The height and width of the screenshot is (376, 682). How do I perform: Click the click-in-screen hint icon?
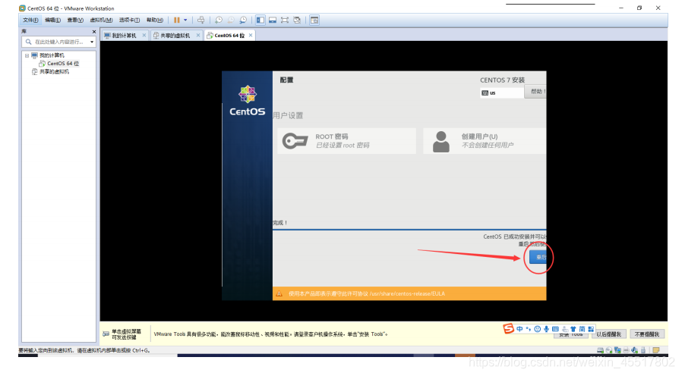tap(106, 334)
